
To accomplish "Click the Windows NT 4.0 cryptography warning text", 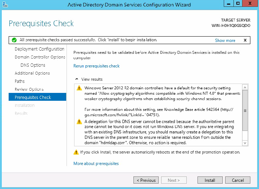I will (162, 93).
